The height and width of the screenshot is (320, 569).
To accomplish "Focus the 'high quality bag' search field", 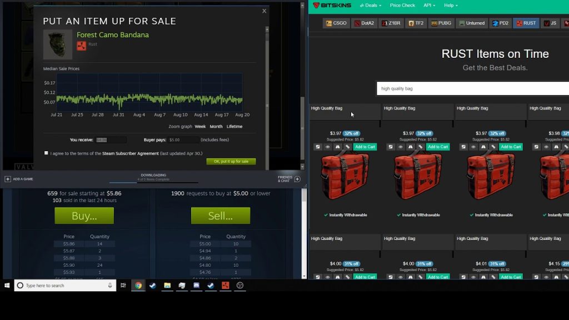I will click(473, 88).
